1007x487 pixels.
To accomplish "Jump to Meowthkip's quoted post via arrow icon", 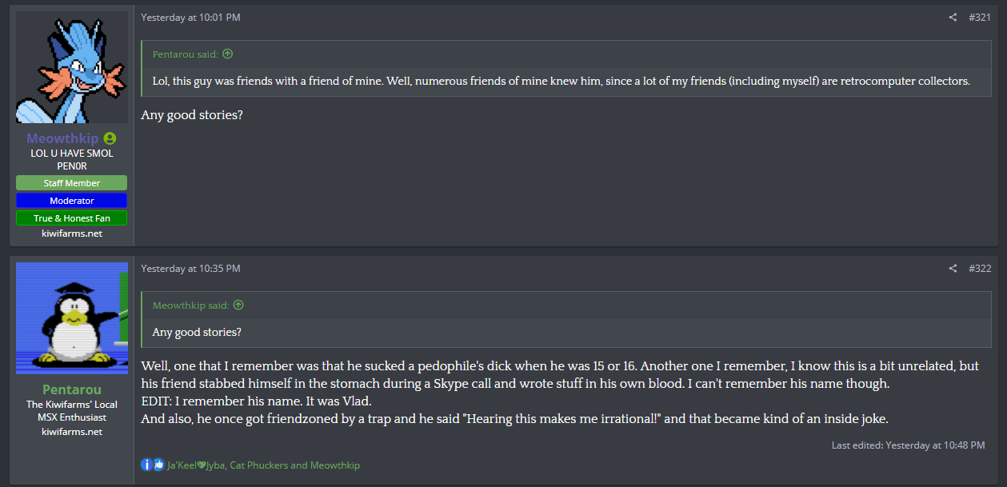I will (238, 305).
